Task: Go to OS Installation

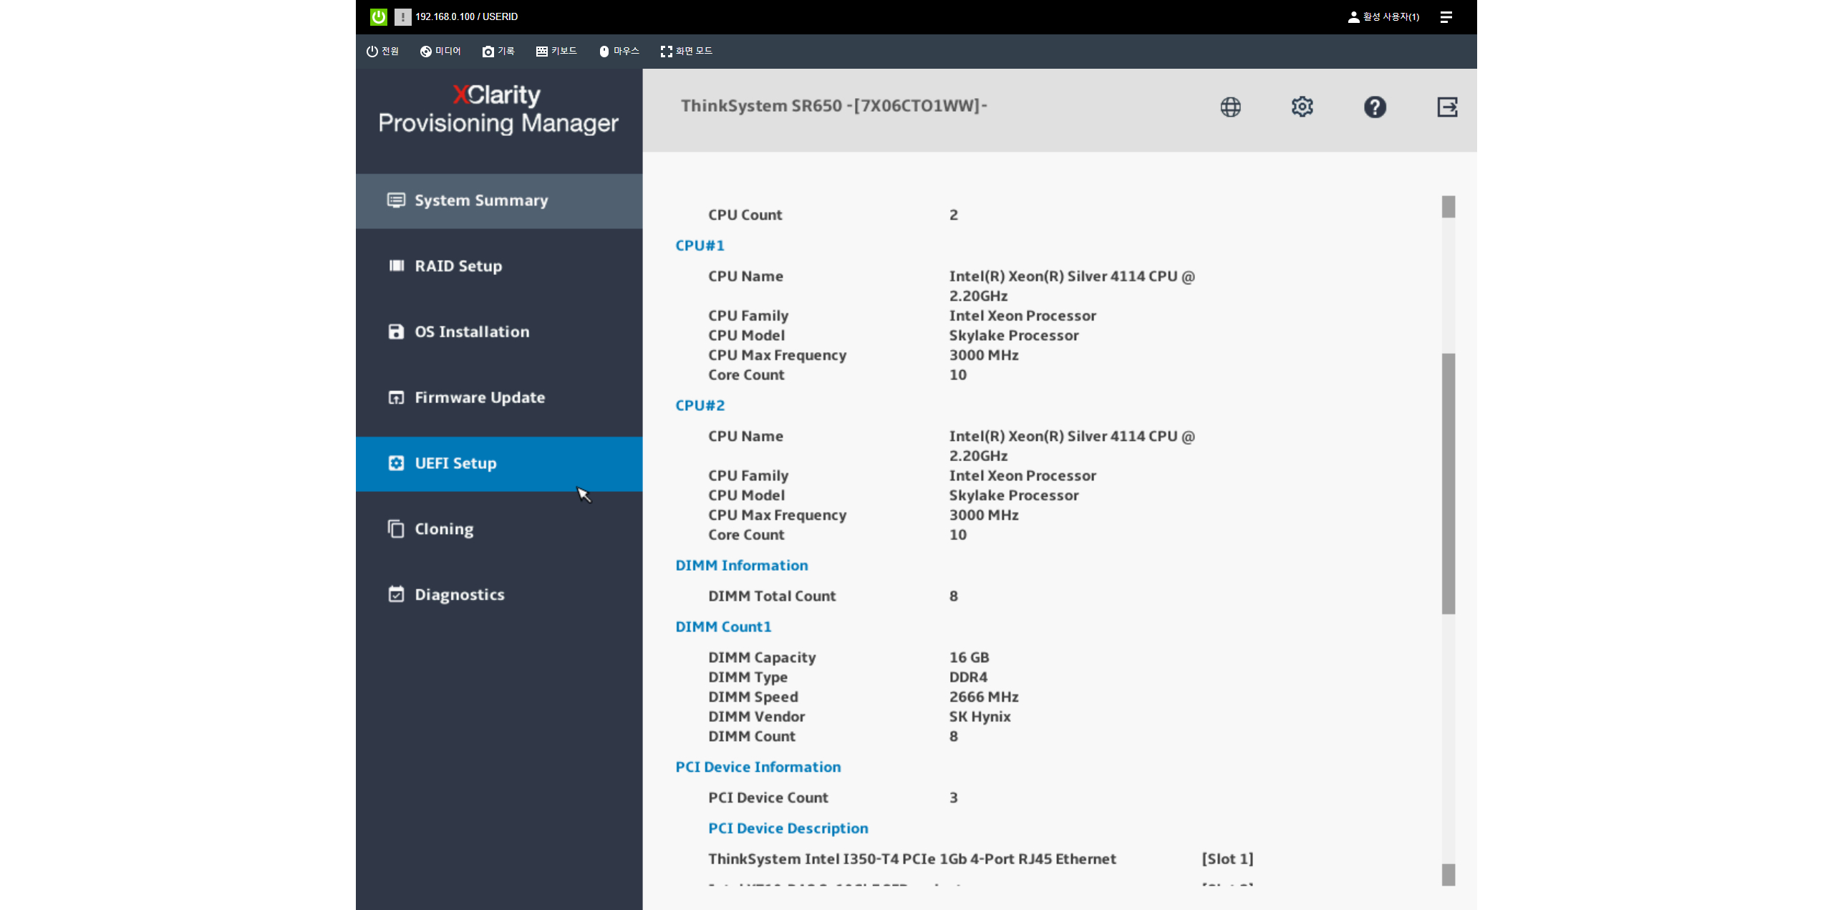Action: coord(472,331)
